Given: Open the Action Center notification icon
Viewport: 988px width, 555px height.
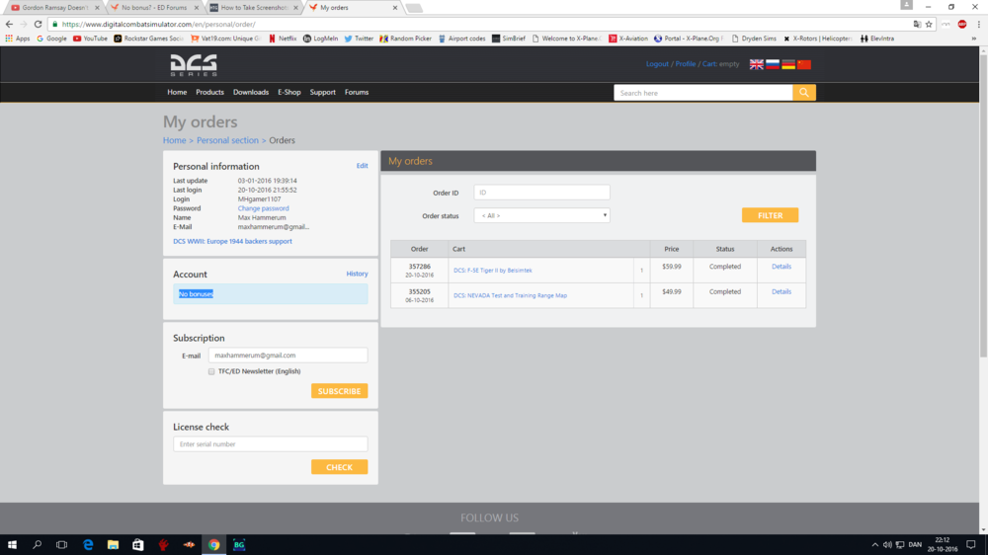Looking at the screenshot, I should pos(971,545).
